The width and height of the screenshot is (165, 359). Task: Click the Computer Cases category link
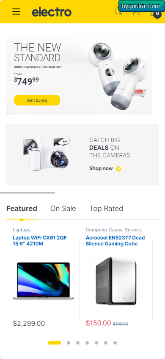(104, 230)
